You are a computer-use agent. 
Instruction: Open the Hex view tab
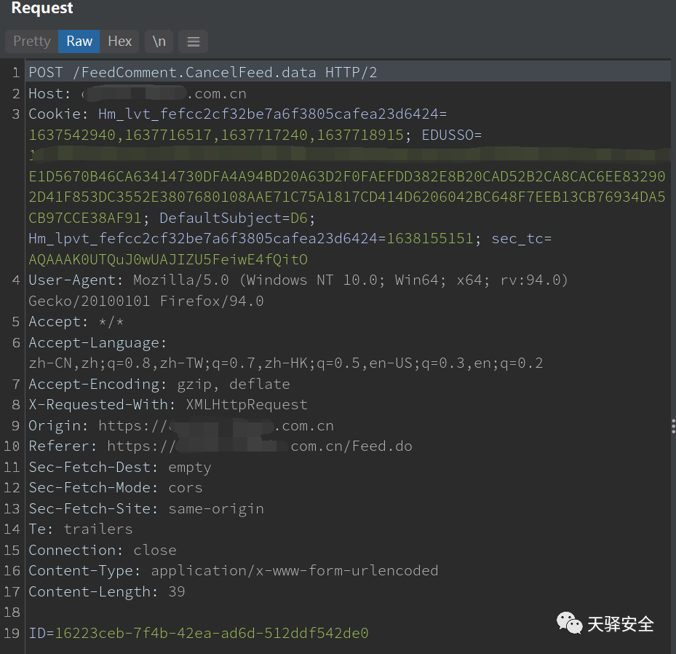pos(120,42)
